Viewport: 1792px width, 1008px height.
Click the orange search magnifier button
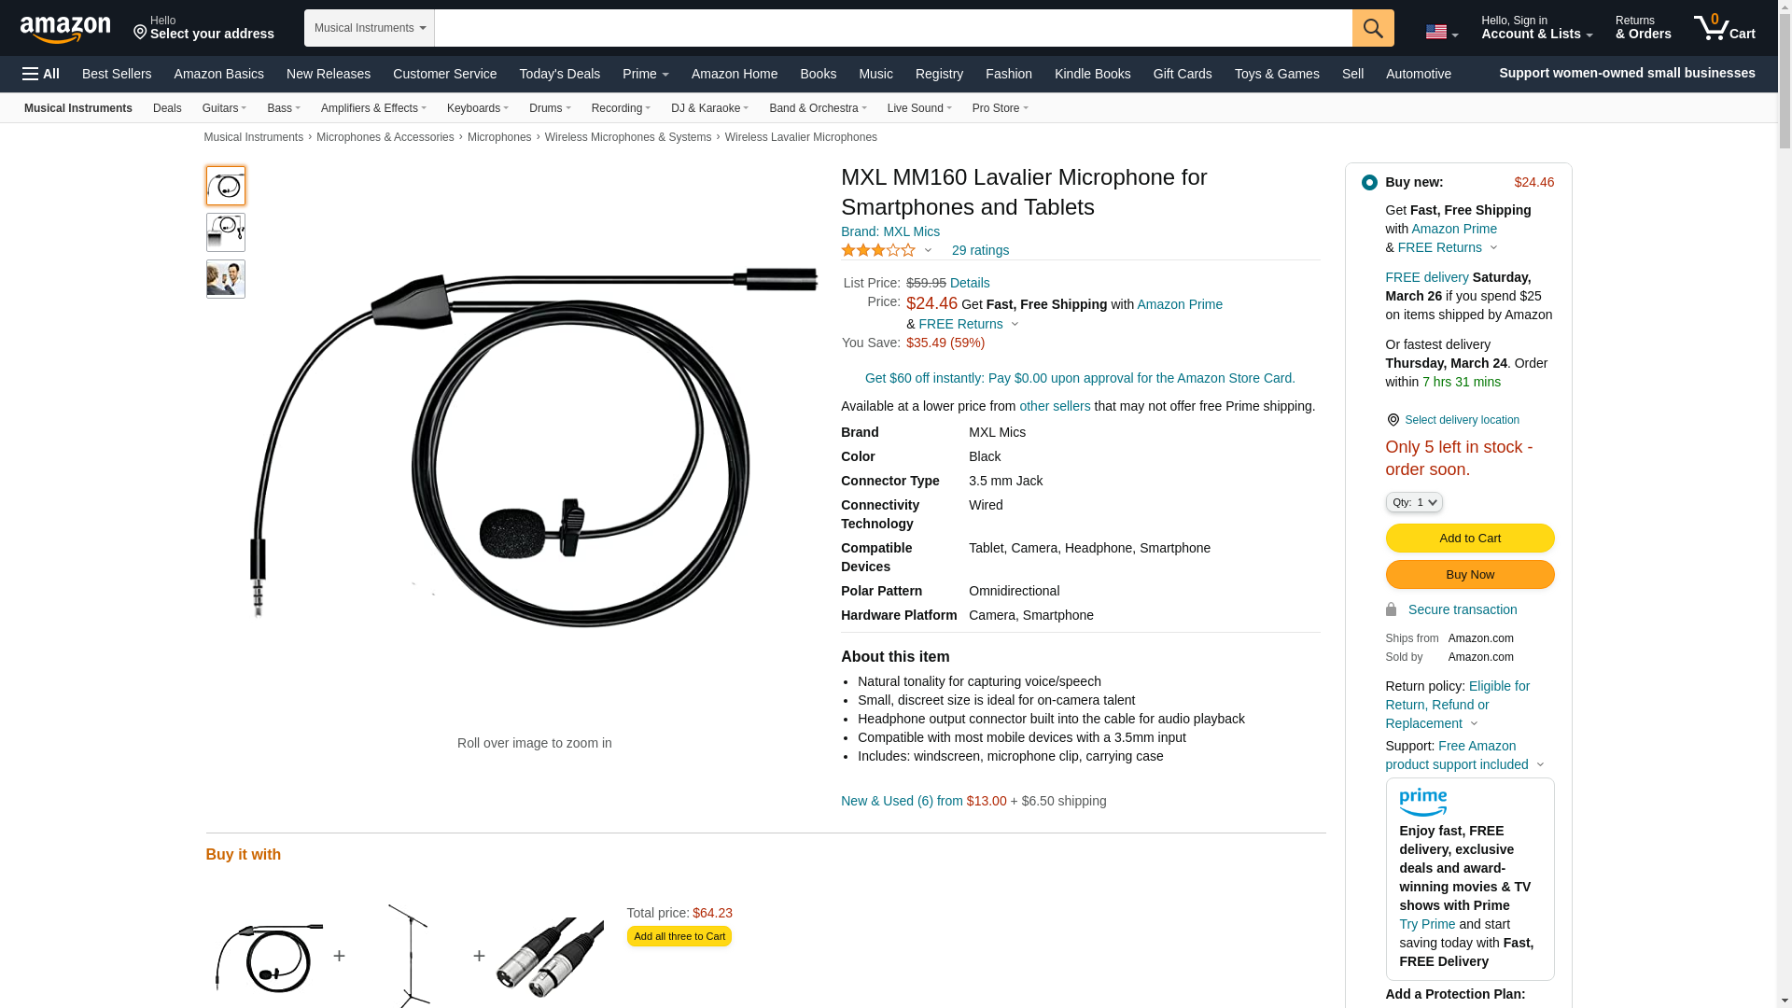pos(1373,28)
